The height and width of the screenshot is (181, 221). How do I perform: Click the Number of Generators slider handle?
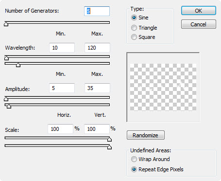(x=6, y=24)
